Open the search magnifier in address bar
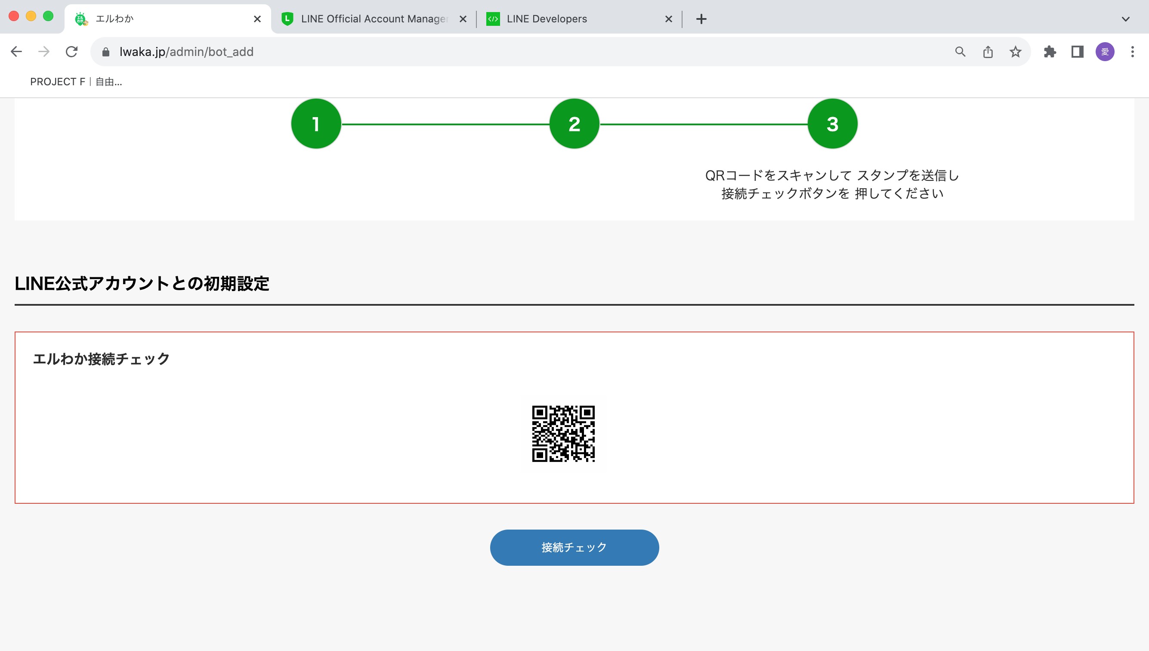Viewport: 1149px width, 651px height. coord(960,52)
